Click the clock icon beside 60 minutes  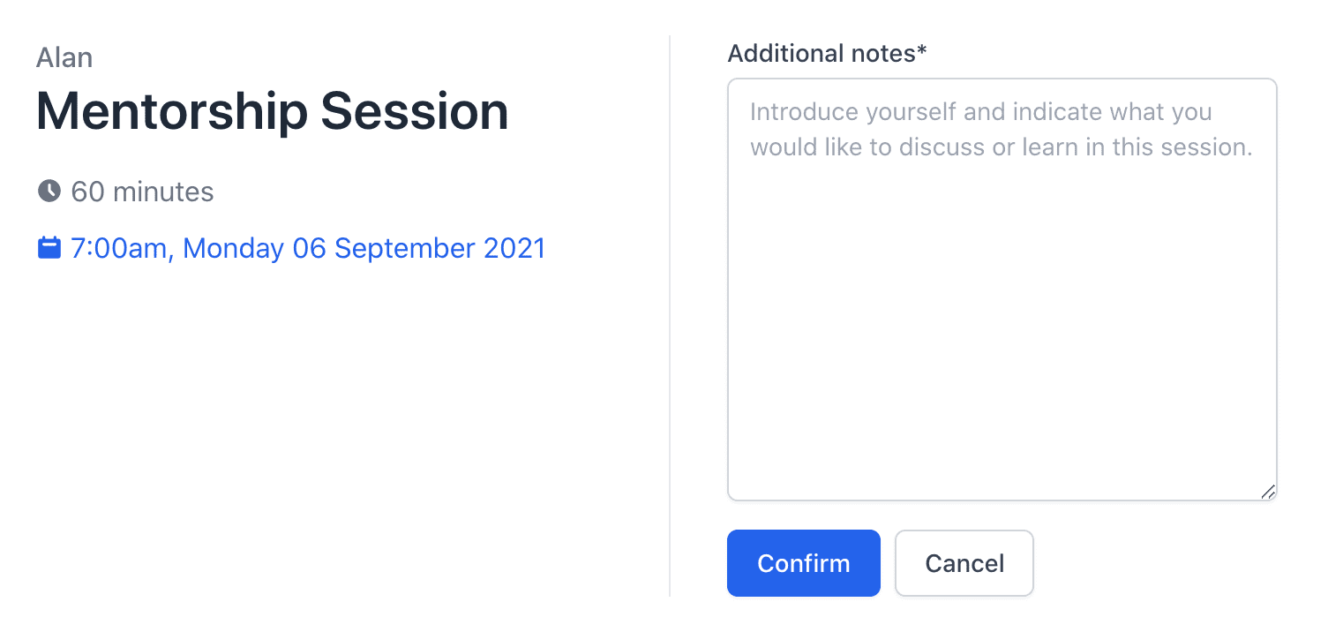pos(49,191)
